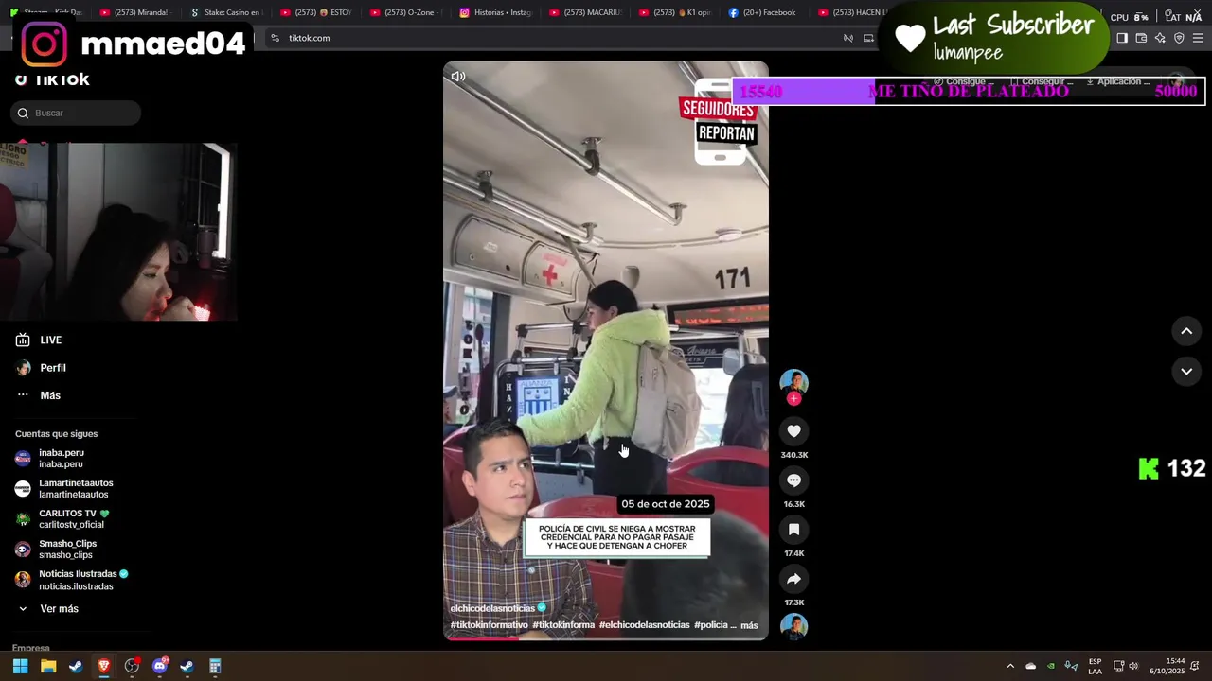Open the clock showing 15:44
Image resolution: width=1212 pixels, height=681 pixels.
[x=1167, y=667]
